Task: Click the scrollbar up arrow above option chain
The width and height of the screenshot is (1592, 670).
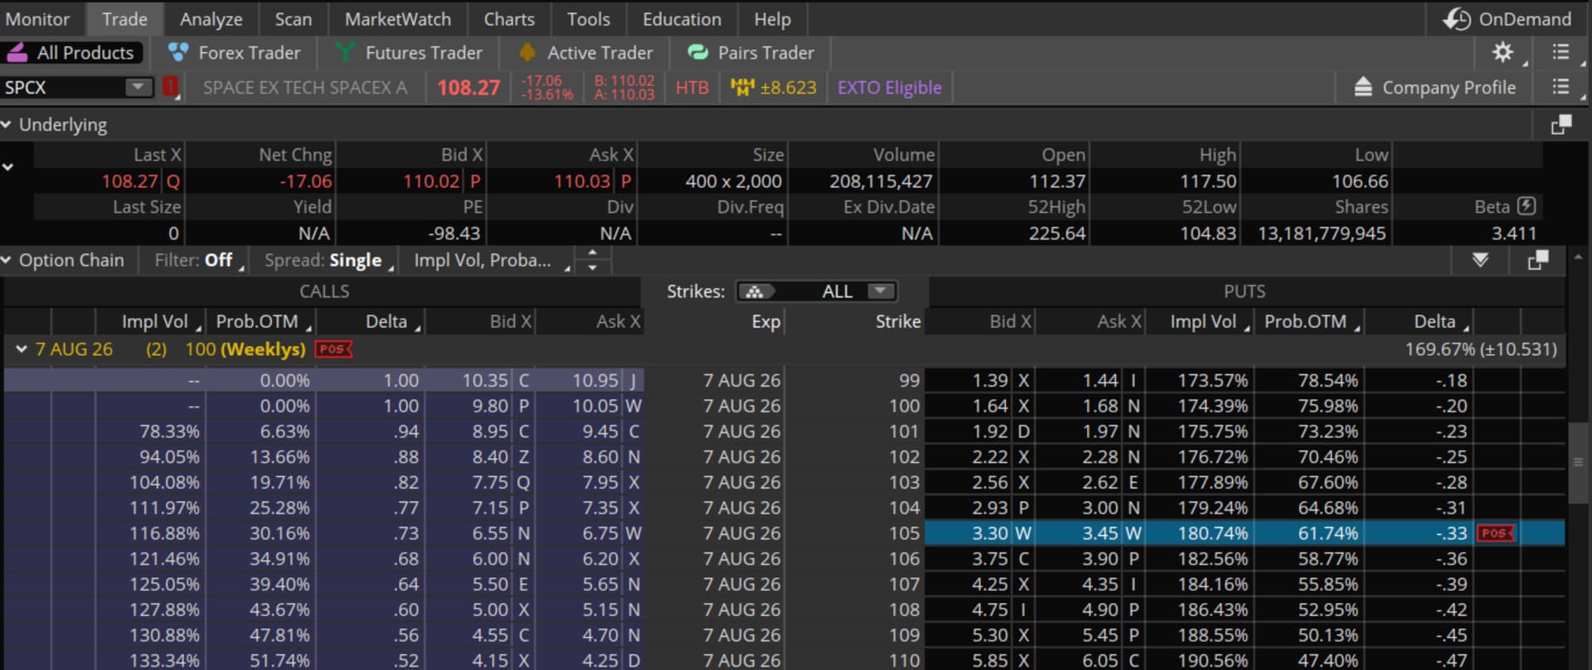Action: pyautogui.click(x=1578, y=258)
